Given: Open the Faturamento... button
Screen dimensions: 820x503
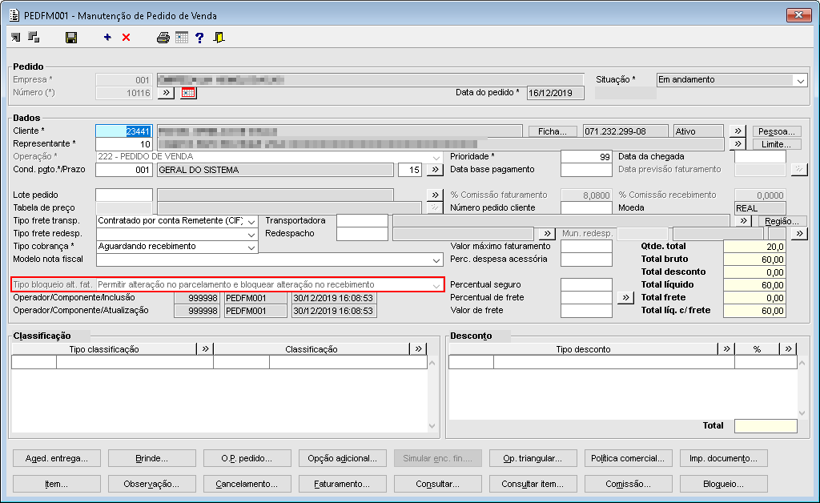Looking at the screenshot, I should [x=342, y=484].
